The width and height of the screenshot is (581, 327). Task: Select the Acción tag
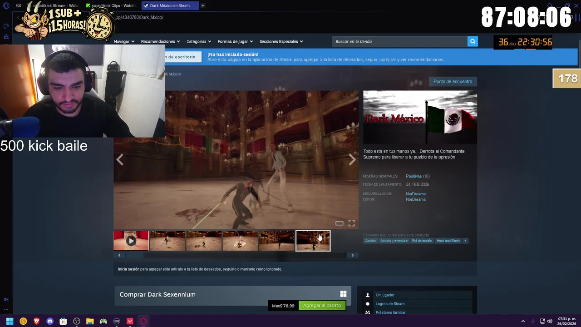click(370, 241)
